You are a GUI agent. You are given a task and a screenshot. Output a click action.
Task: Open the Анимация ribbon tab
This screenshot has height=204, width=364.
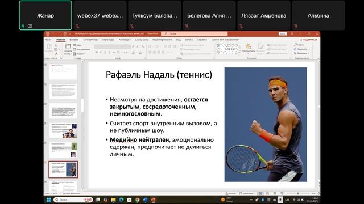[x=125, y=40]
